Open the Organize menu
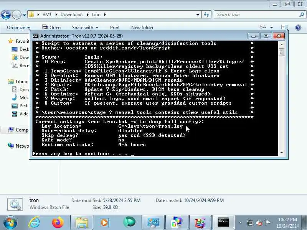307x230 pixels. coord(18,28)
